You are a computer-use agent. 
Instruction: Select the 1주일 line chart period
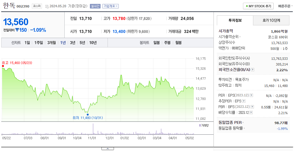[x=39, y=43]
